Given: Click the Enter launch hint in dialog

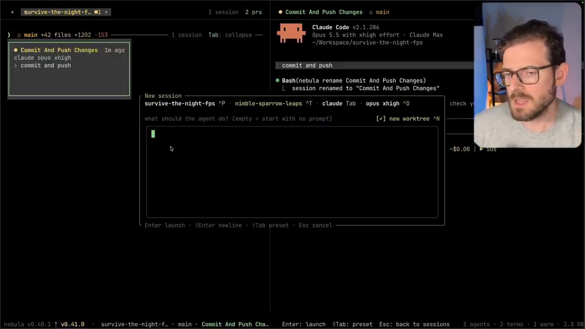Looking at the screenshot, I should tap(165, 225).
